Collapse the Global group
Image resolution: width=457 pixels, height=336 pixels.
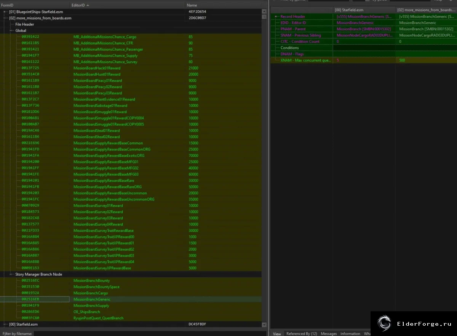11,30
